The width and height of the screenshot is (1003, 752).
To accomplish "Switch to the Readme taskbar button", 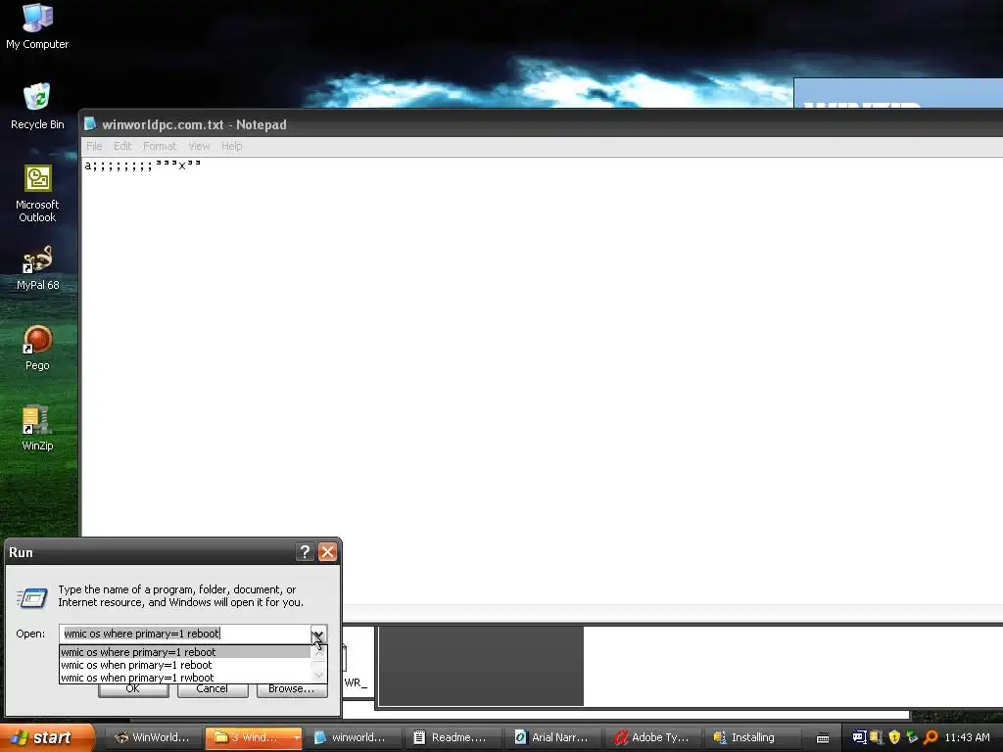I will [x=454, y=737].
